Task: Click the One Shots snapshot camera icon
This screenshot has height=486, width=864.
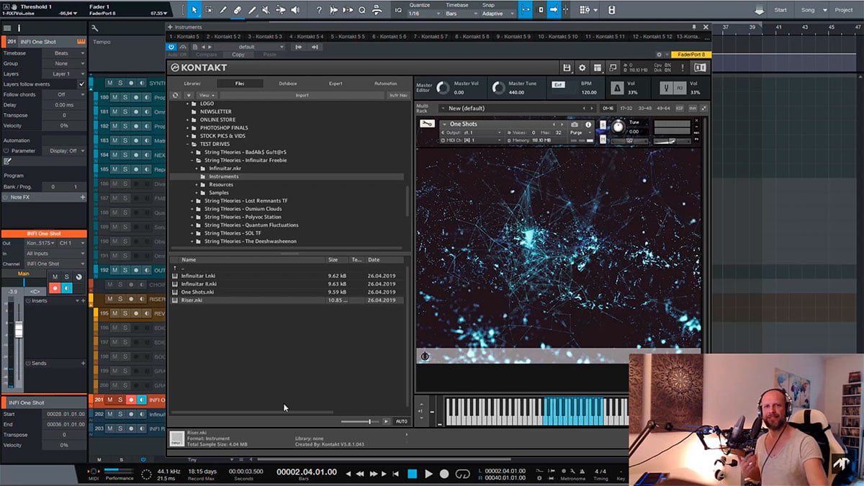Action: tap(575, 125)
